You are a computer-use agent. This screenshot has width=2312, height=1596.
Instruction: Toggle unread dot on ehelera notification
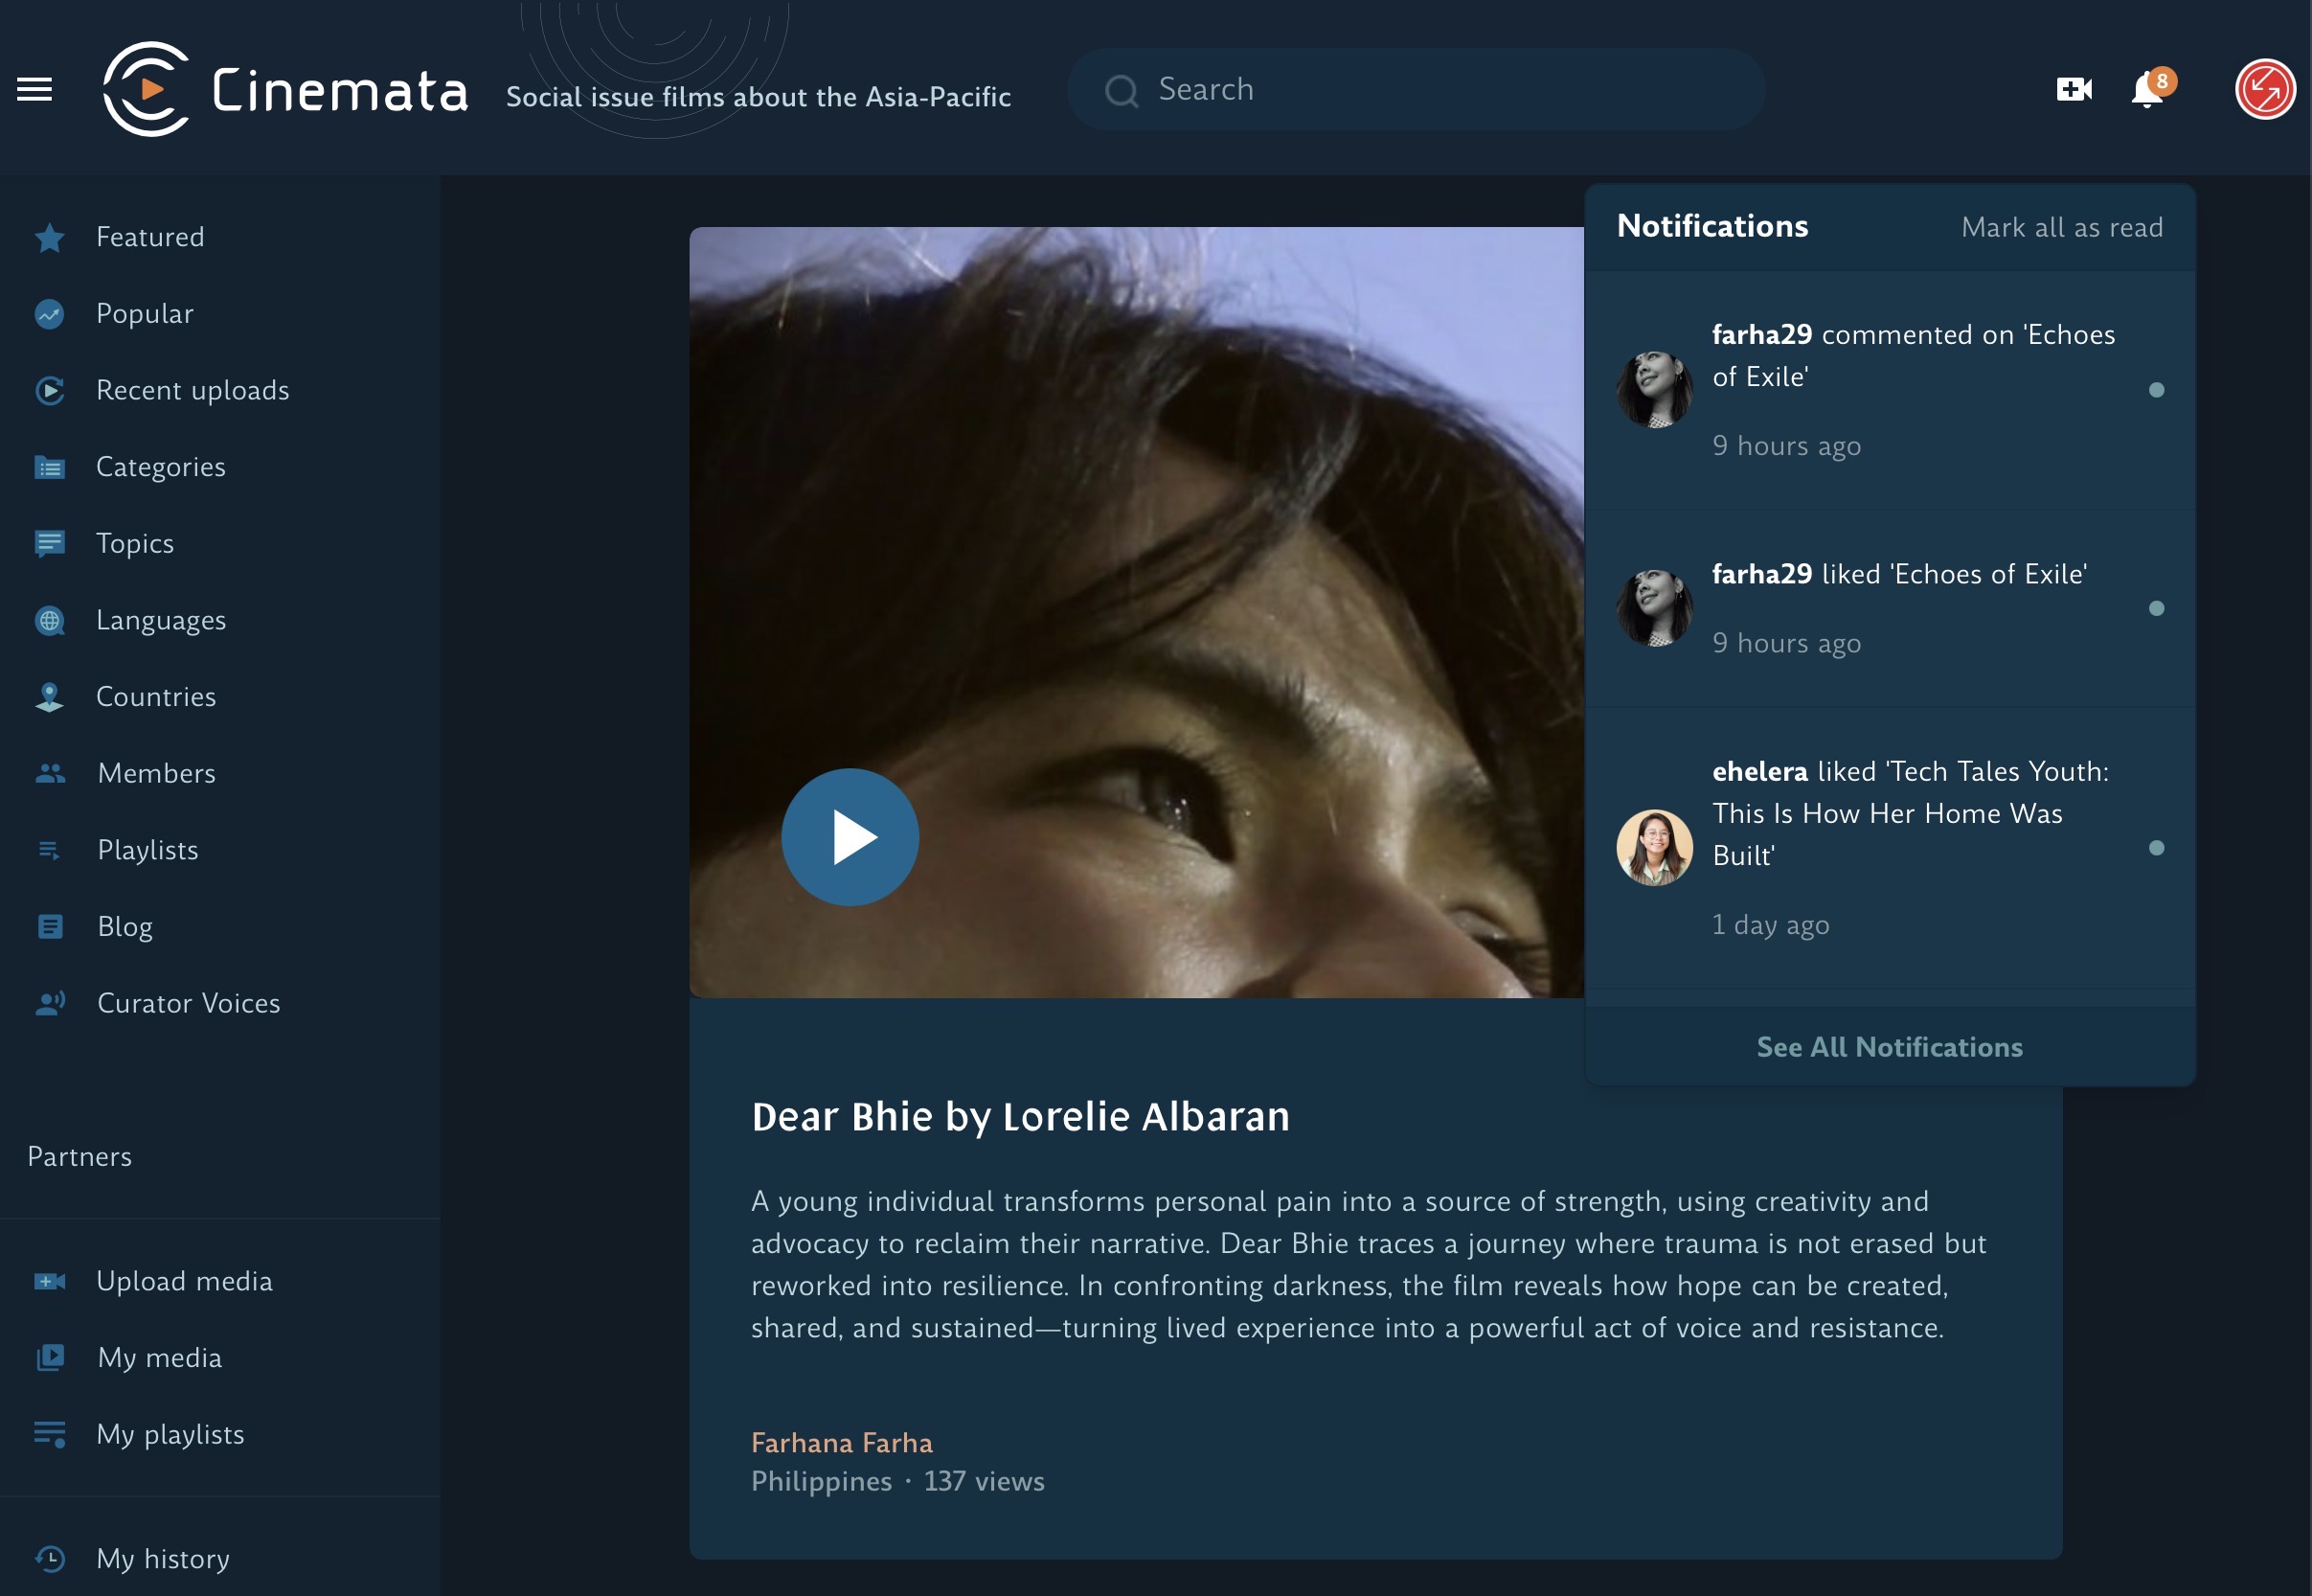pyautogui.click(x=2156, y=848)
